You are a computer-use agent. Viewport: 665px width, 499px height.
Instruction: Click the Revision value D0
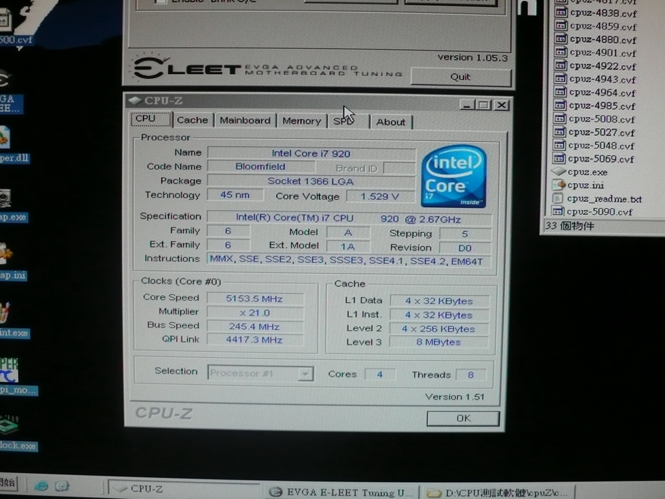(x=465, y=248)
